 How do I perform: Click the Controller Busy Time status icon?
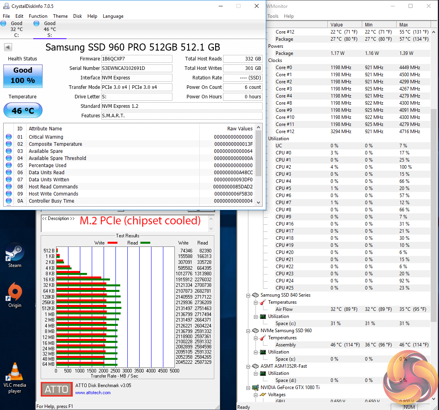click(9, 201)
